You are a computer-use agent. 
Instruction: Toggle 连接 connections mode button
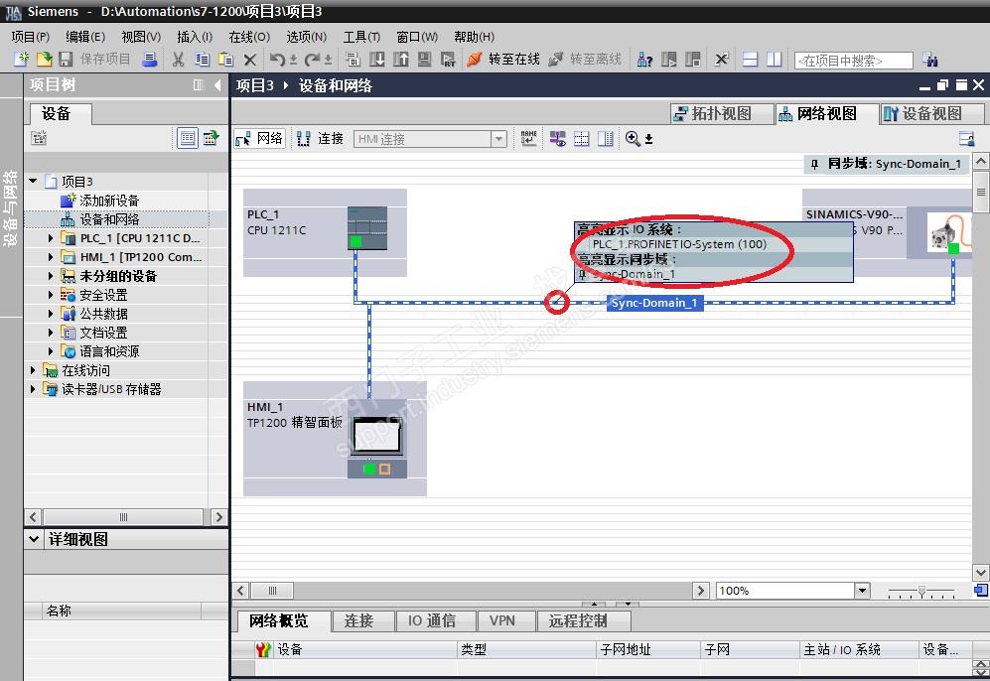coord(320,138)
